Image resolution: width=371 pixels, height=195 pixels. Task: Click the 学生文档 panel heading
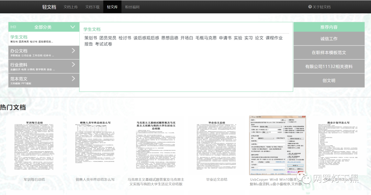pyautogui.click(x=92, y=29)
